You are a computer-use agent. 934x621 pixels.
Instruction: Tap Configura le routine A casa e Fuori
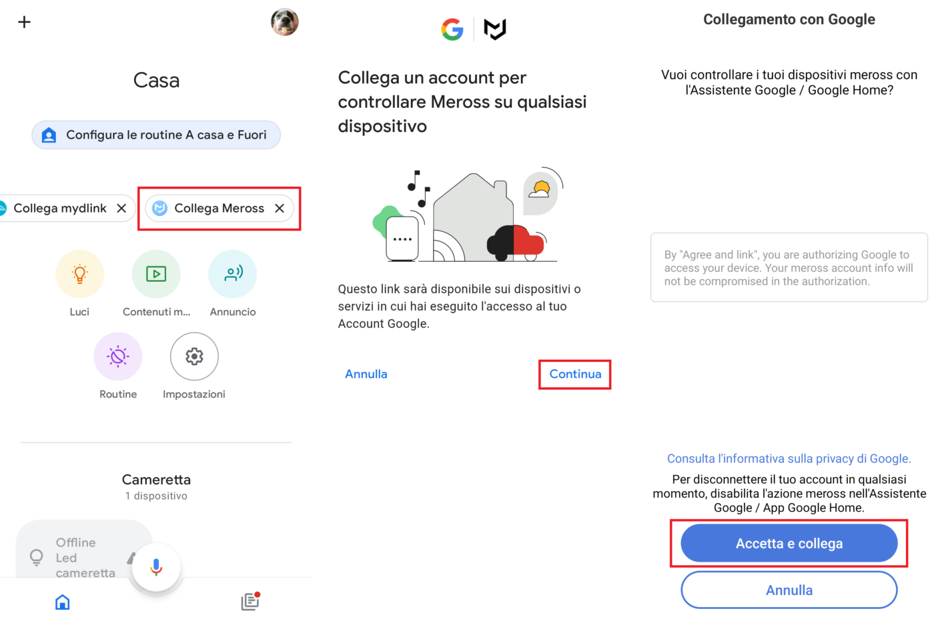(x=156, y=135)
